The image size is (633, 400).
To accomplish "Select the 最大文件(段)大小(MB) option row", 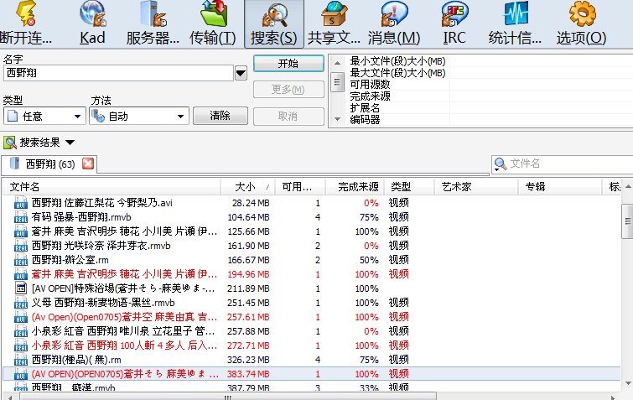I will [x=397, y=73].
